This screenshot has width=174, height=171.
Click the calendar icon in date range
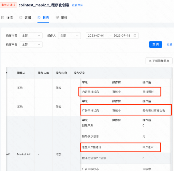(135, 36)
